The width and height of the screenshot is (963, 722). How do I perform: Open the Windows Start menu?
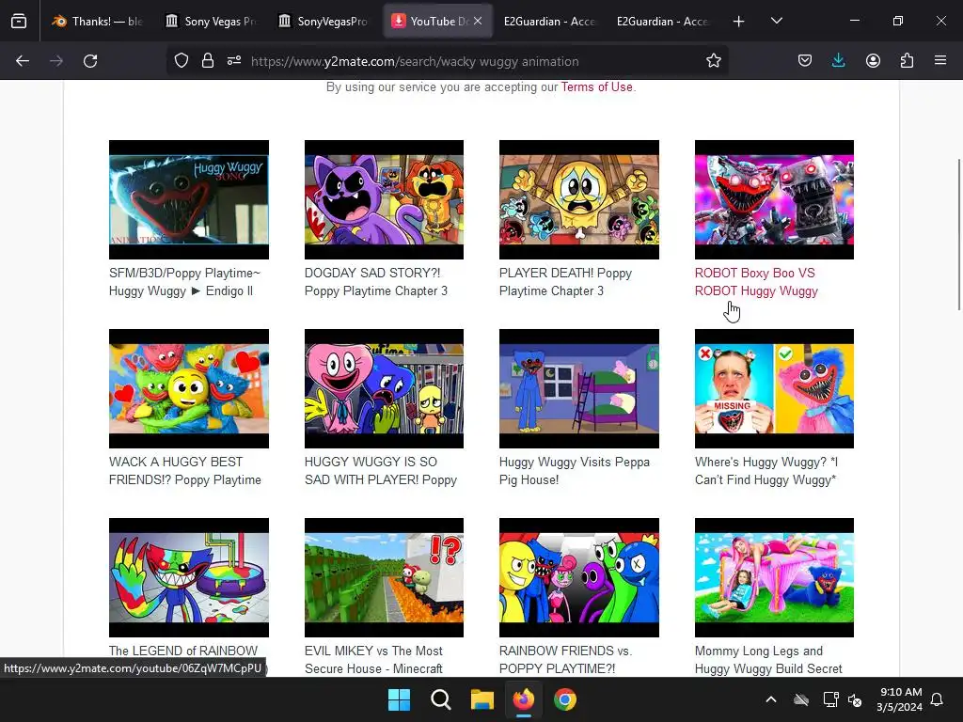click(x=399, y=699)
